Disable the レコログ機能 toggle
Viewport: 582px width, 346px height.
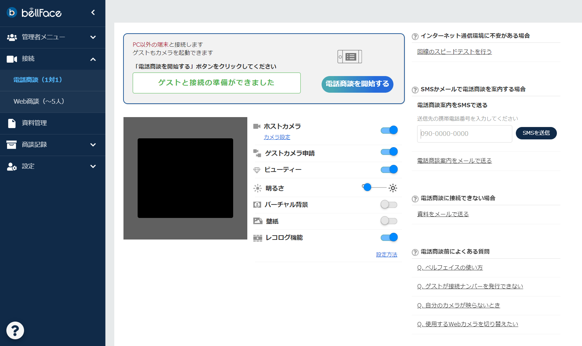389,237
